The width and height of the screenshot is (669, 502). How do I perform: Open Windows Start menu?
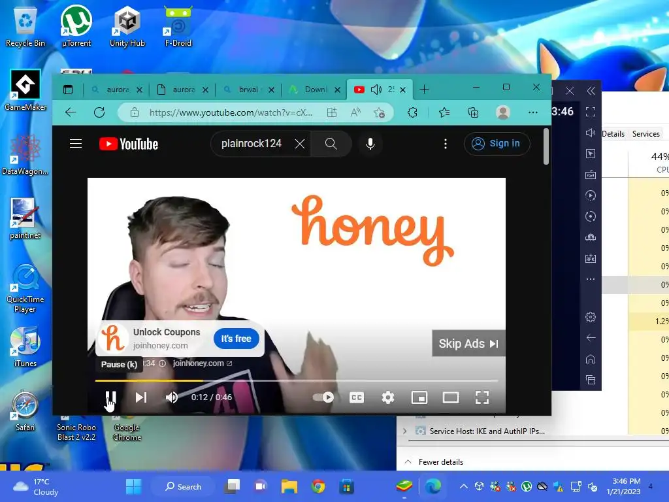click(133, 486)
